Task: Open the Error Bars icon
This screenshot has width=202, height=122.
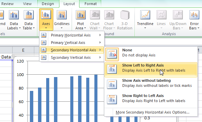Action: (194, 15)
